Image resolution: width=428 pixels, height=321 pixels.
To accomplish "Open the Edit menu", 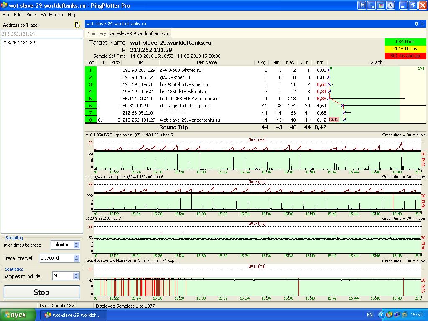I will coord(18,15).
